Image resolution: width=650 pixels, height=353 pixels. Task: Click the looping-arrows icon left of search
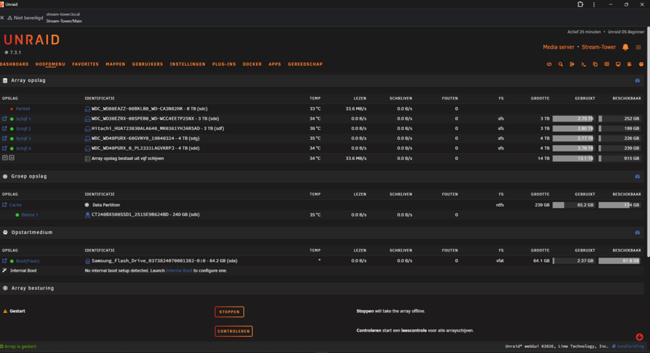click(549, 64)
